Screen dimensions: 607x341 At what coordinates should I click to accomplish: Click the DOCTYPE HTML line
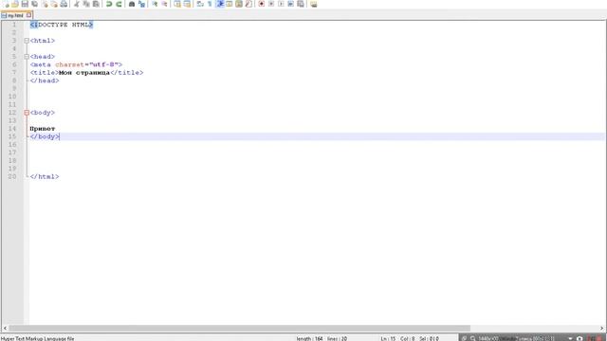click(x=62, y=25)
